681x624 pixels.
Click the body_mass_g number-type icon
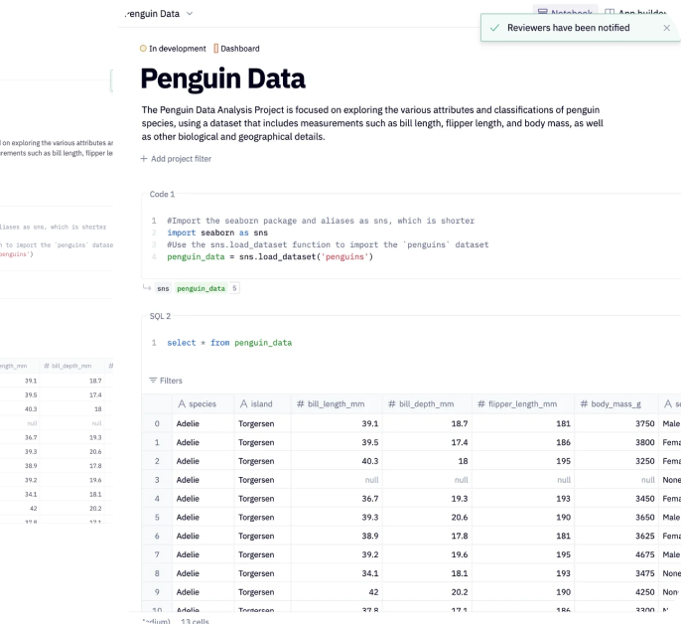[x=584, y=404]
